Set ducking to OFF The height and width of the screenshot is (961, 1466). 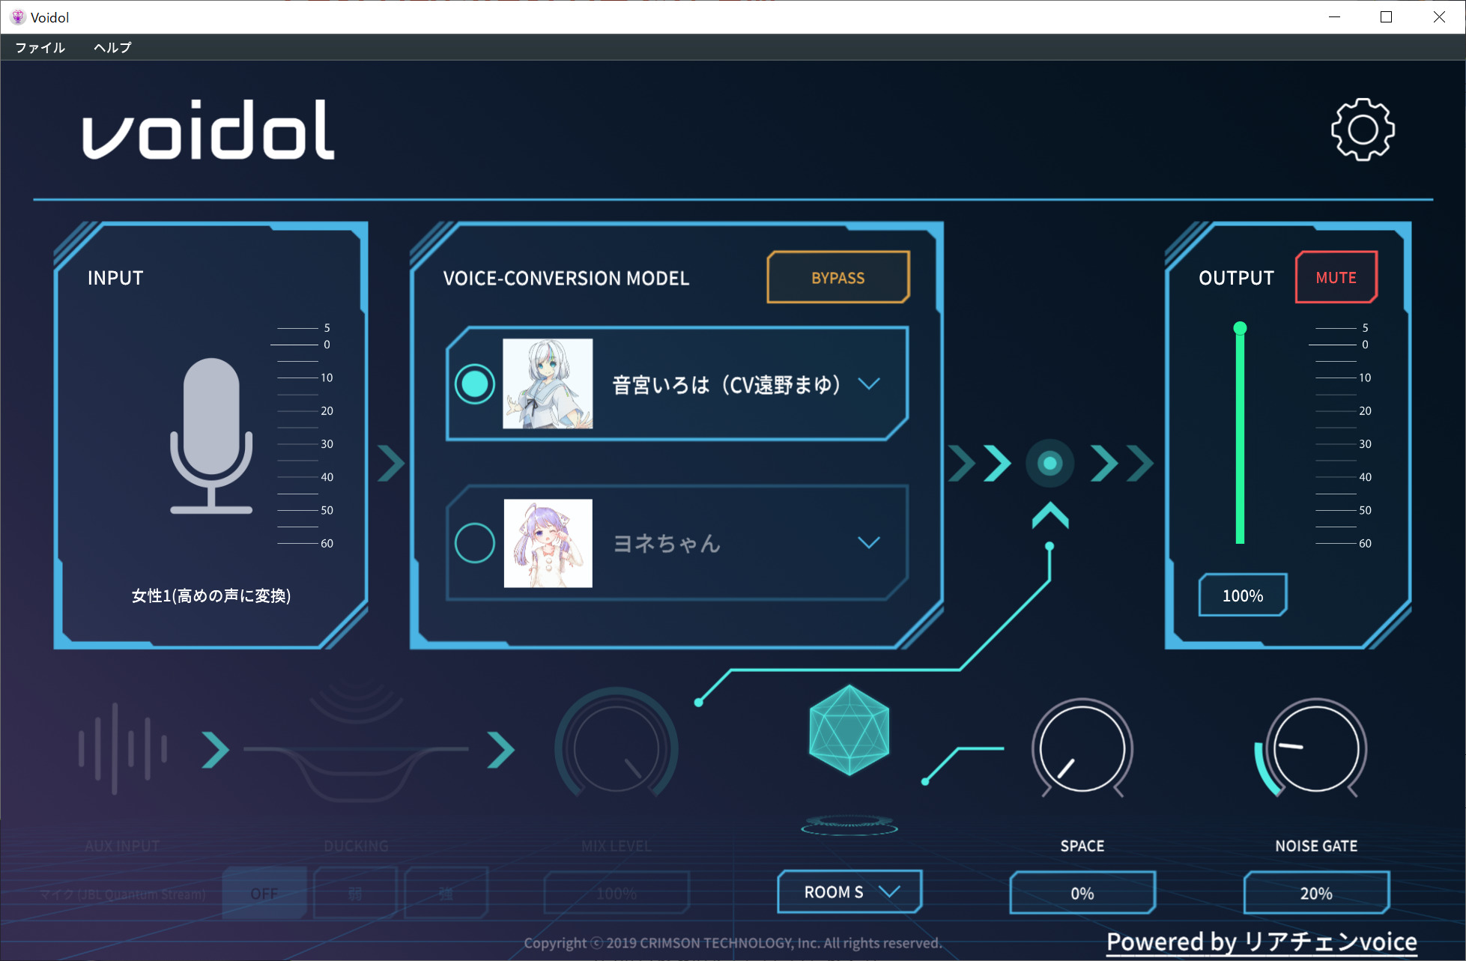tap(264, 894)
